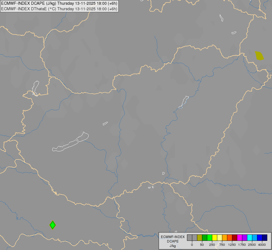272x250 pixels.
Task: Select the magenta legend swatch
Action: (240, 238)
